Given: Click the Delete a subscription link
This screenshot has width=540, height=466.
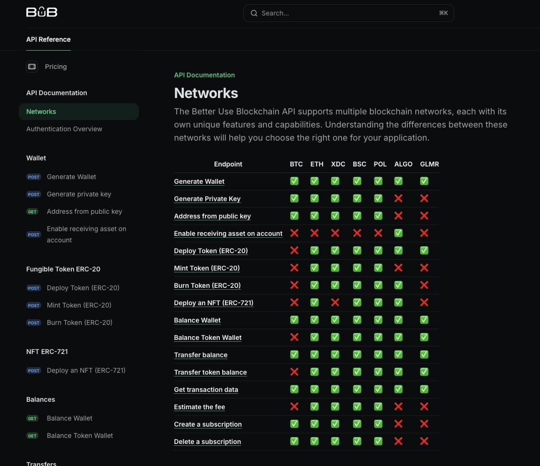Looking at the screenshot, I should coord(207,442).
